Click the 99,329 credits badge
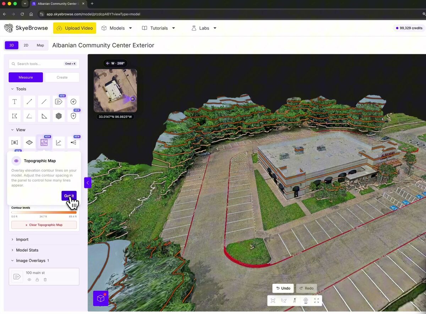Image resolution: width=426 pixels, height=314 pixels. [x=409, y=28]
